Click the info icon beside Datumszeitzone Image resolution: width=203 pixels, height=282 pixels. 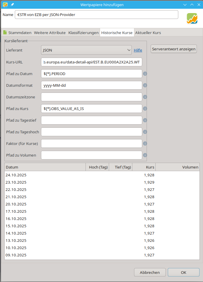145,97
